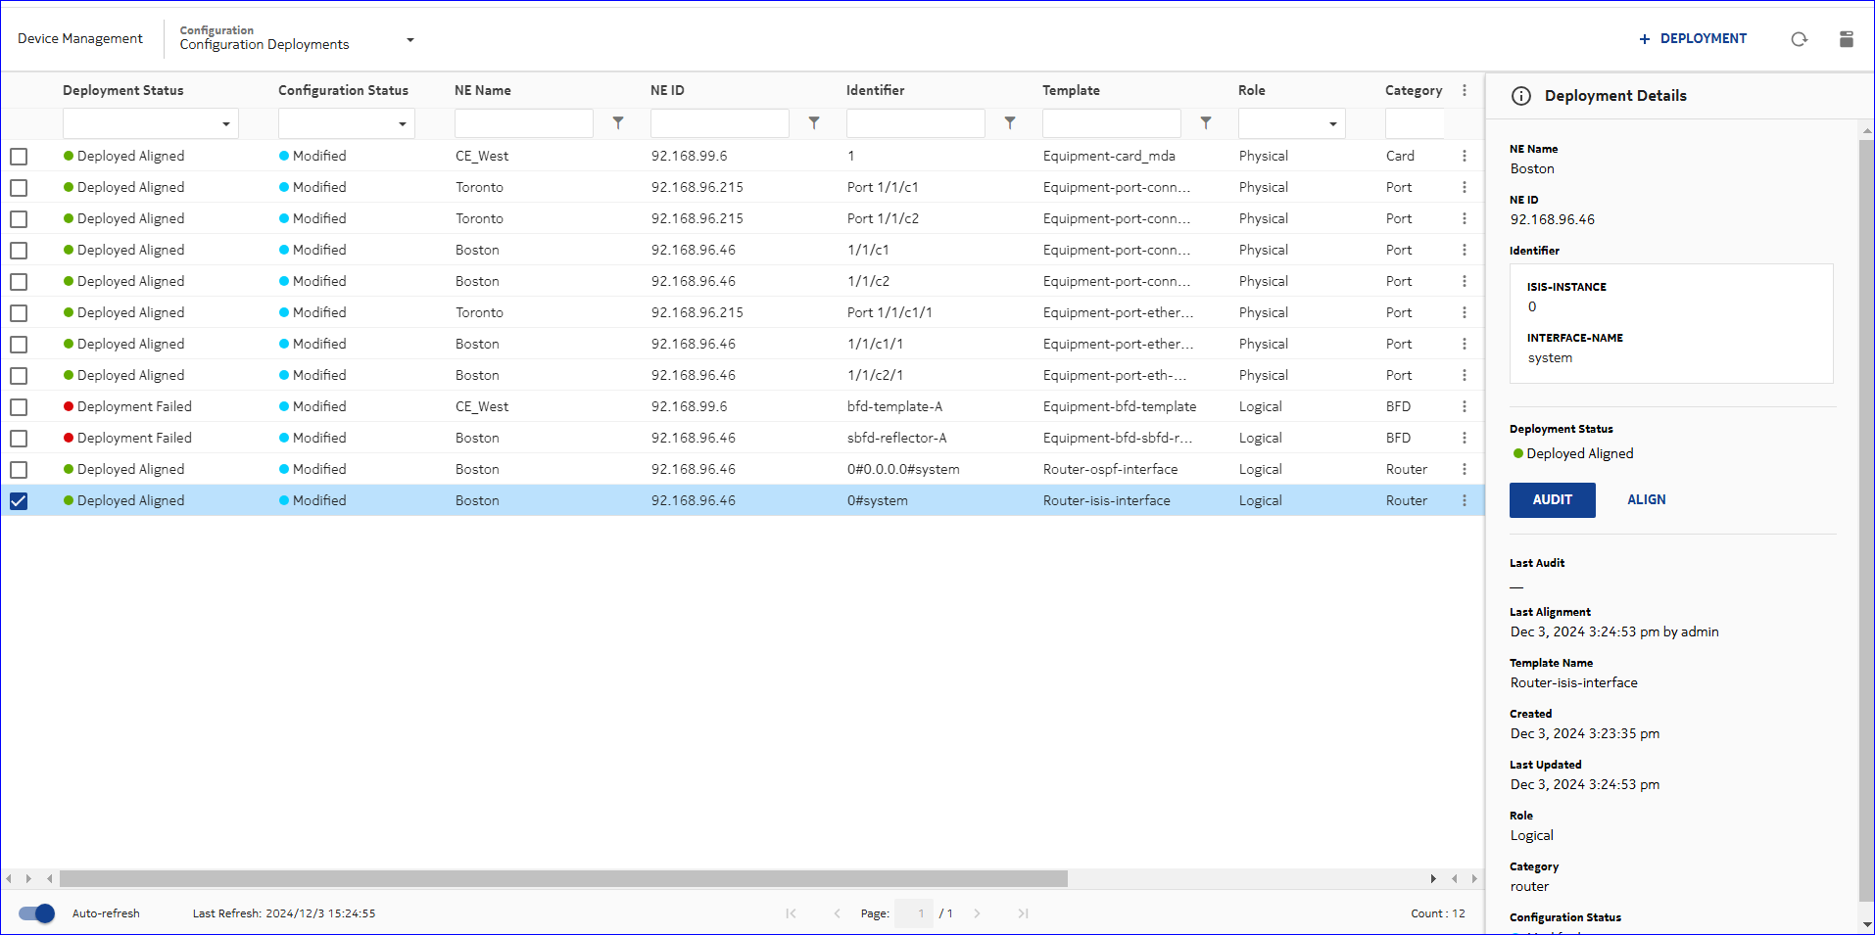The width and height of the screenshot is (1875, 935).
Task: Expand the Role filter dropdown
Action: tap(1291, 124)
